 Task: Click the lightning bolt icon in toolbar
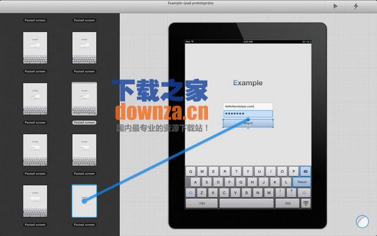pos(356,6)
